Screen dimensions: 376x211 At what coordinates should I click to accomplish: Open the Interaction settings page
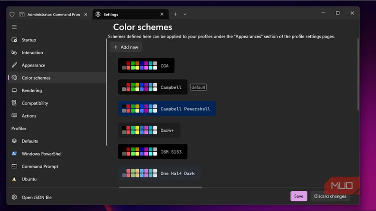pos(57,52)
